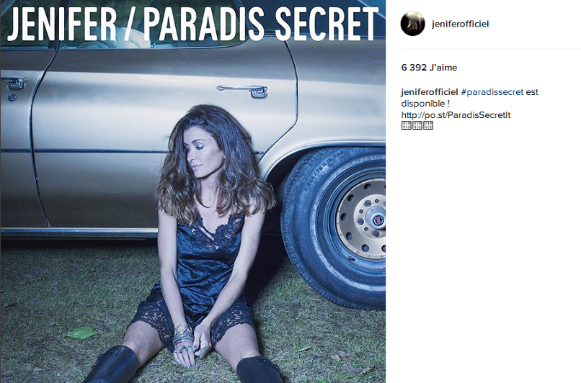Click the golden wheel hubcap
The image size is (581, 383).
click(361, 218)
